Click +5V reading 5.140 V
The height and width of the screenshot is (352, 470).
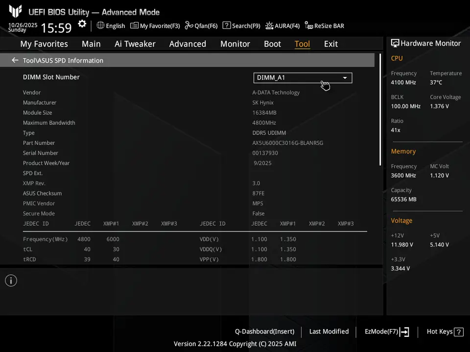(x=440, y=245)
